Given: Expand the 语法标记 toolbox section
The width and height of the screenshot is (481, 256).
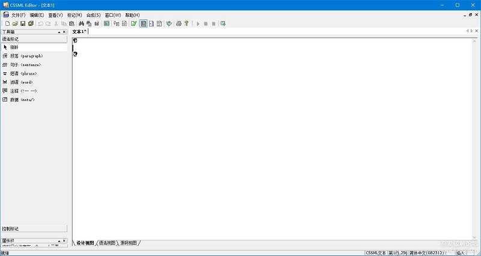Looking at the screenshot, I should tap(34, 38).
